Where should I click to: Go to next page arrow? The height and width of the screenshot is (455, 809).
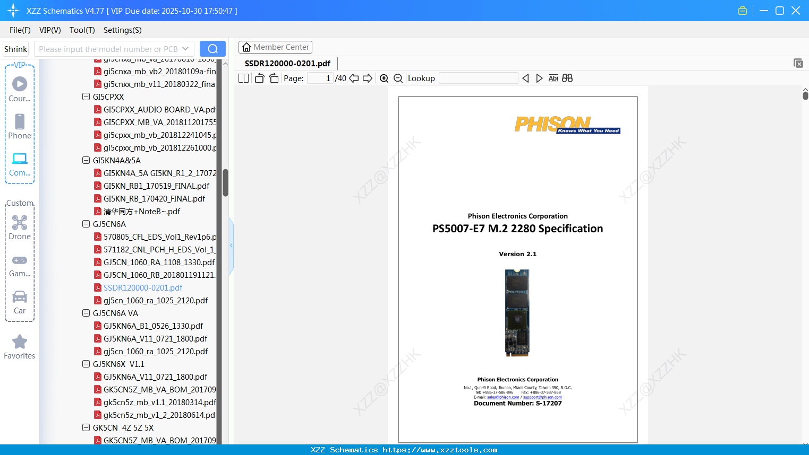[368, 78]
